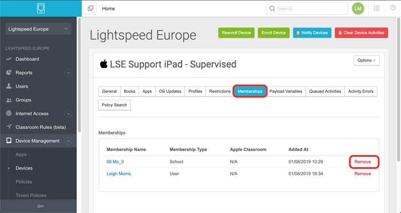401x213 pixels.
Task: Click the Users person icon
Action: pos(9,86)
